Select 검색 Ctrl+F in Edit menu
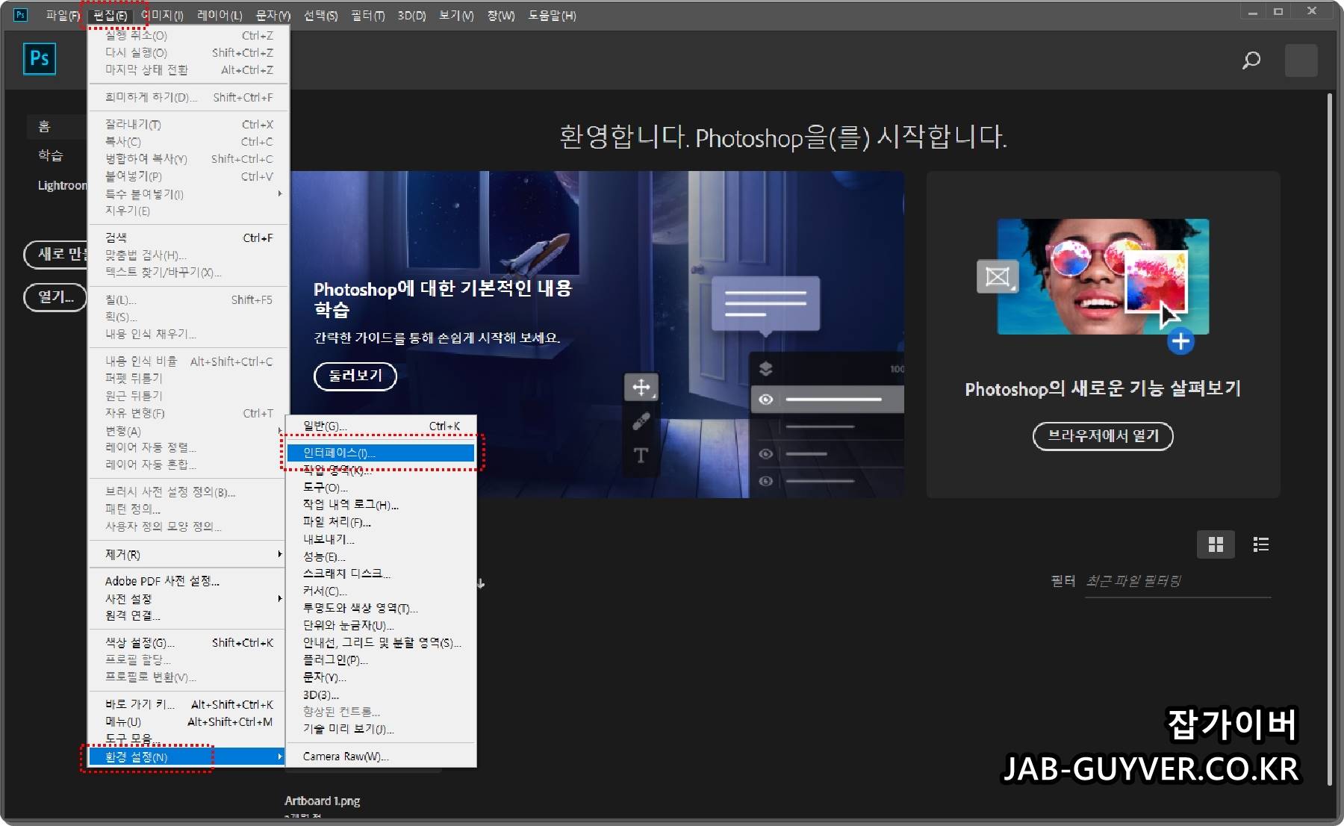1344x826 pixels. [187, 237]
